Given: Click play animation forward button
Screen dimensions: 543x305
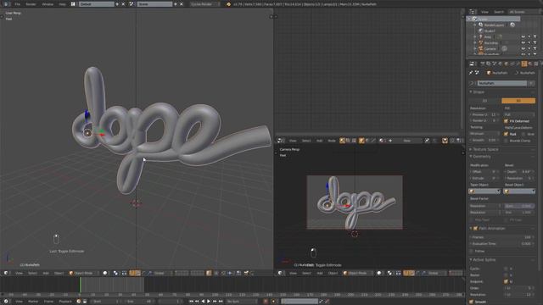Looking at the screenshot, I should tap(209, 302).
